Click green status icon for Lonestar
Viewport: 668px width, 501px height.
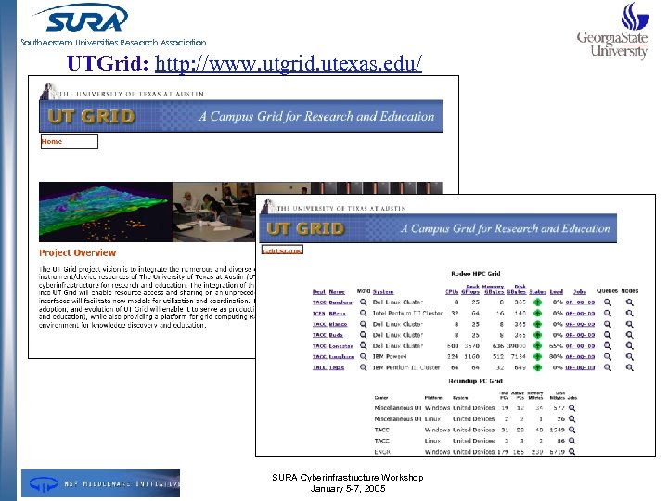tap(537, 345)
